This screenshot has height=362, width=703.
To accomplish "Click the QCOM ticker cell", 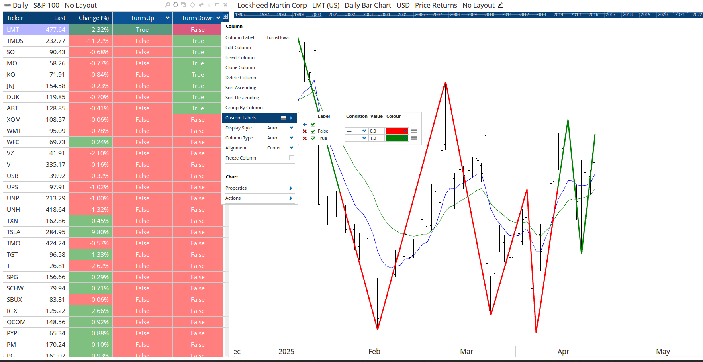I will coord(19,322).
